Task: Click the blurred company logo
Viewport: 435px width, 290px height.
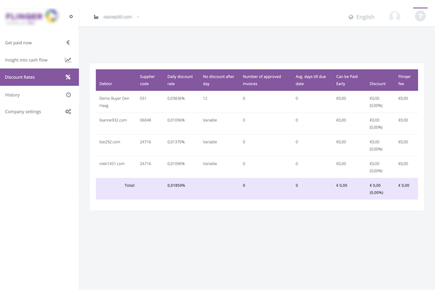Action: coord(32,17)
